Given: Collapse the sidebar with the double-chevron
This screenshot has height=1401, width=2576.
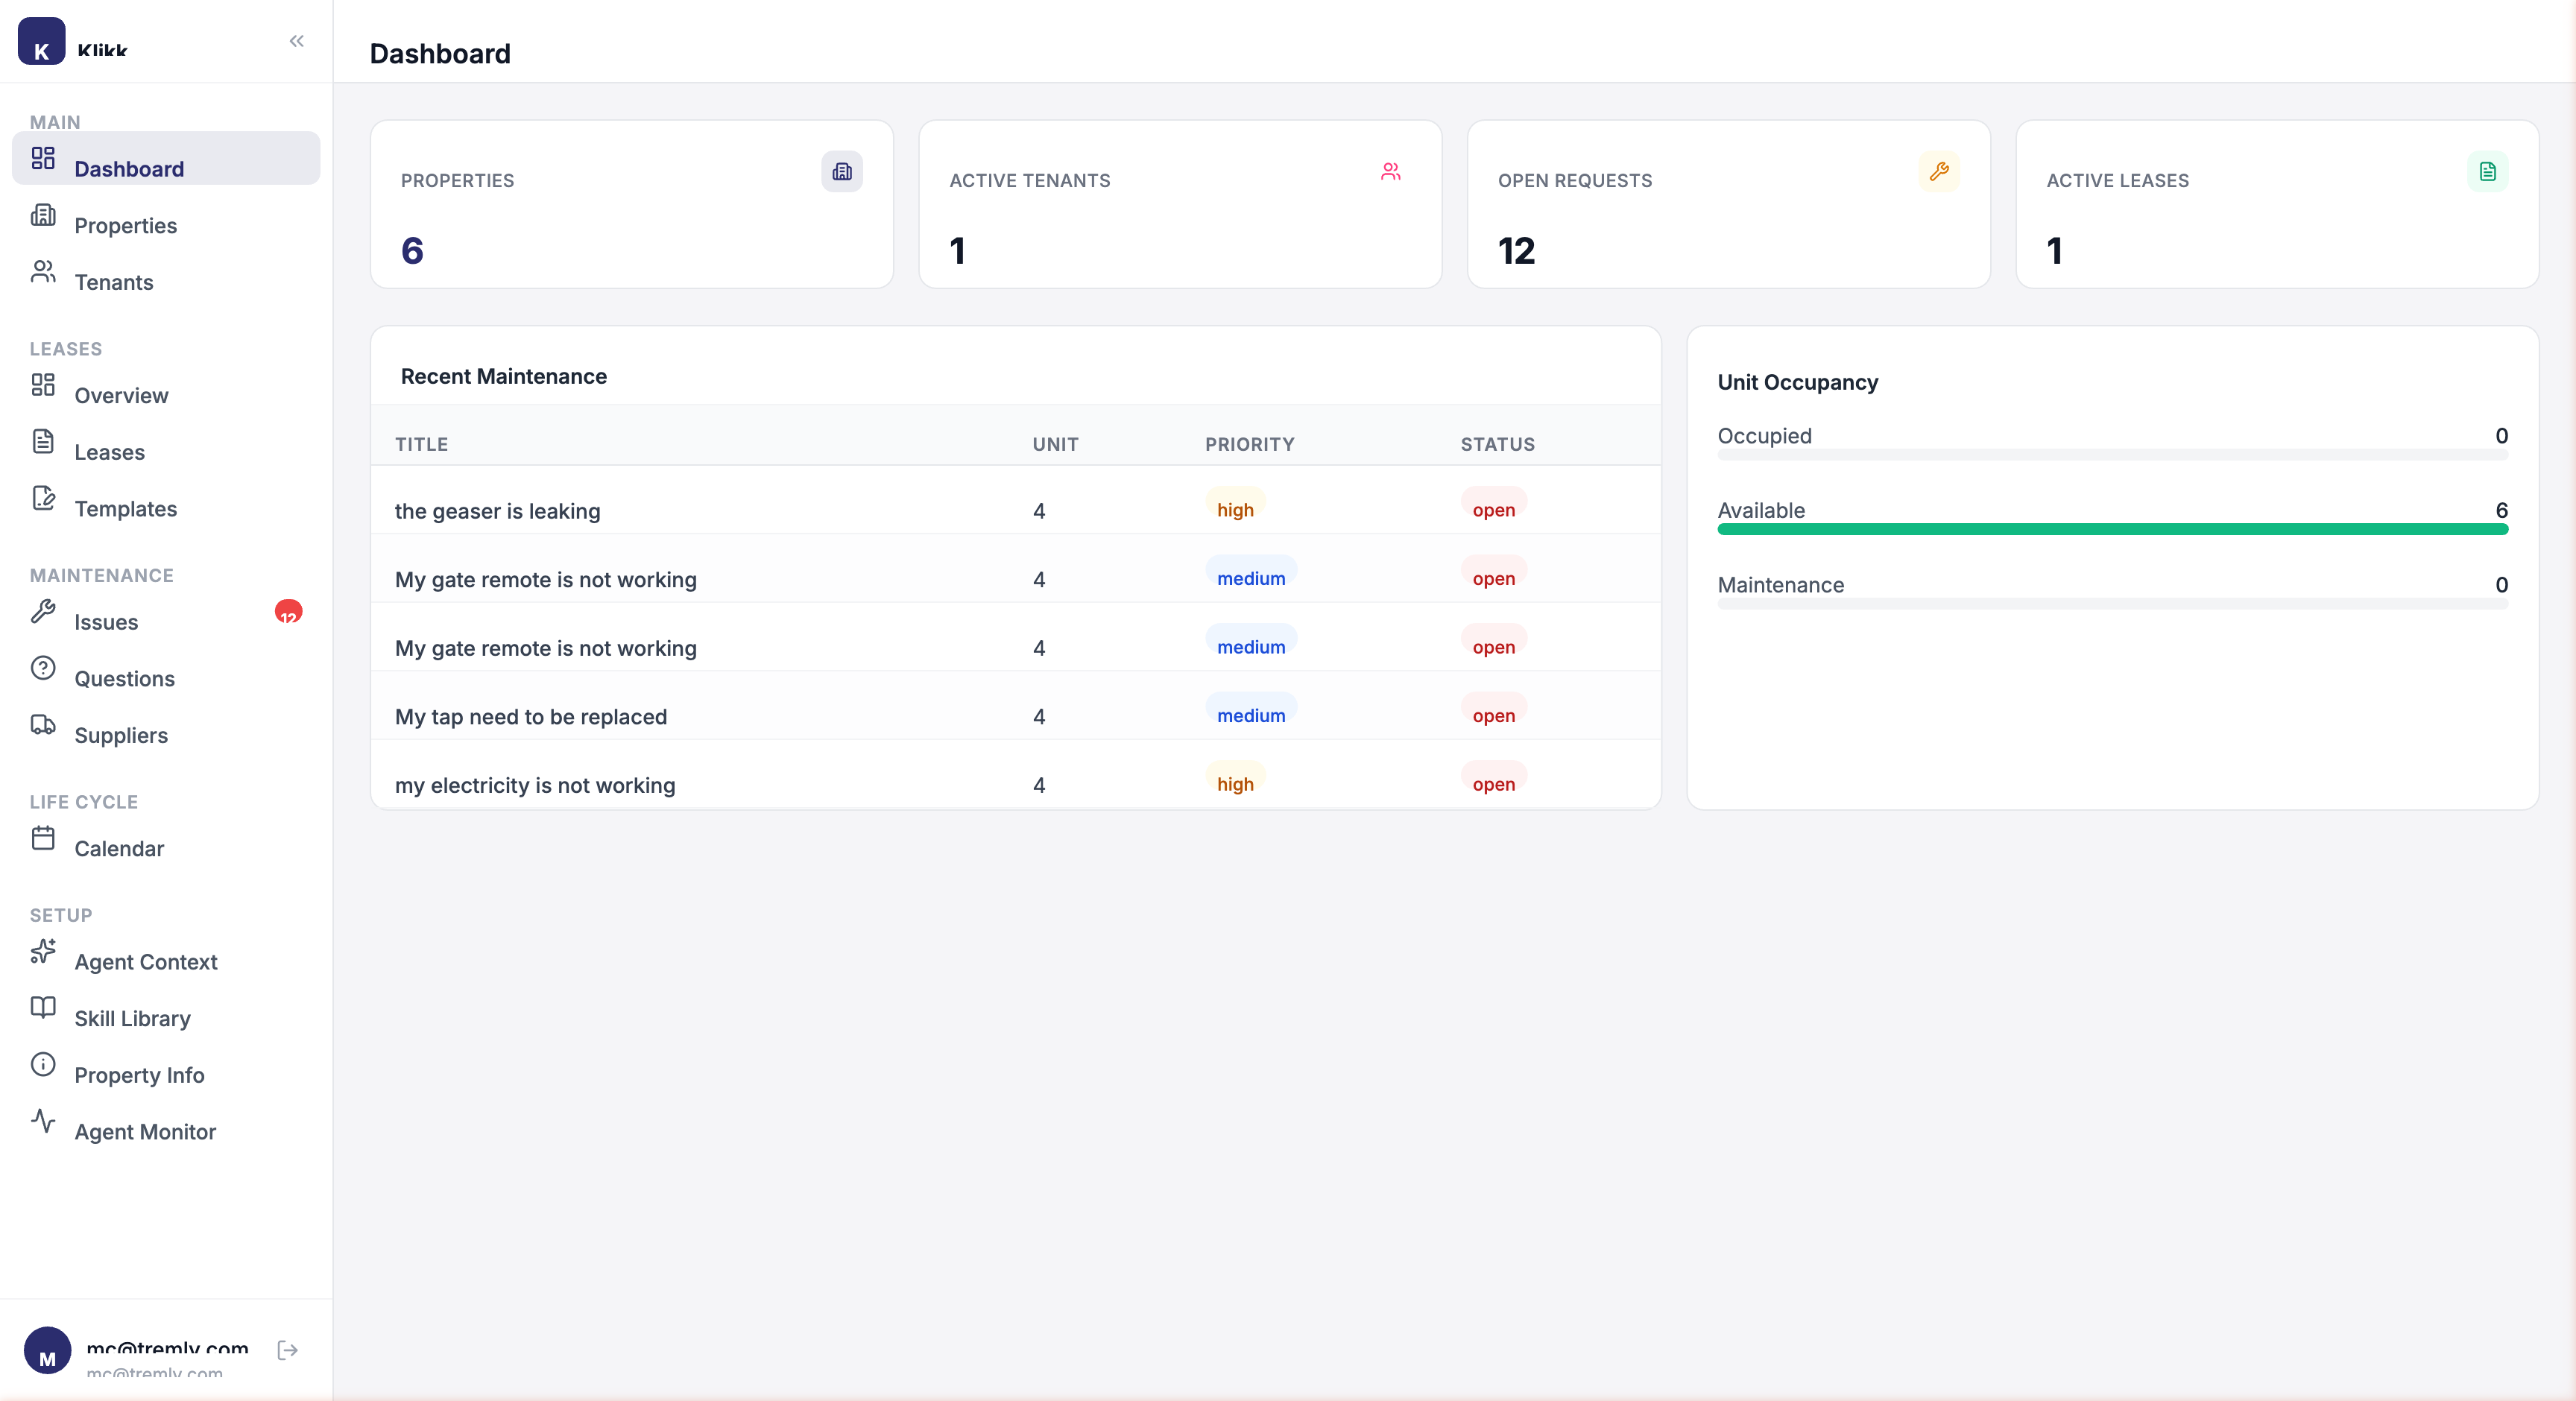Looking at the screenshot, I should click(x=296, y=41).
